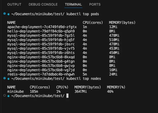Click redis-deployment-7d7ddbdc4b-nhgwh pod name
The image size is (158, 113).
point(41,74)
